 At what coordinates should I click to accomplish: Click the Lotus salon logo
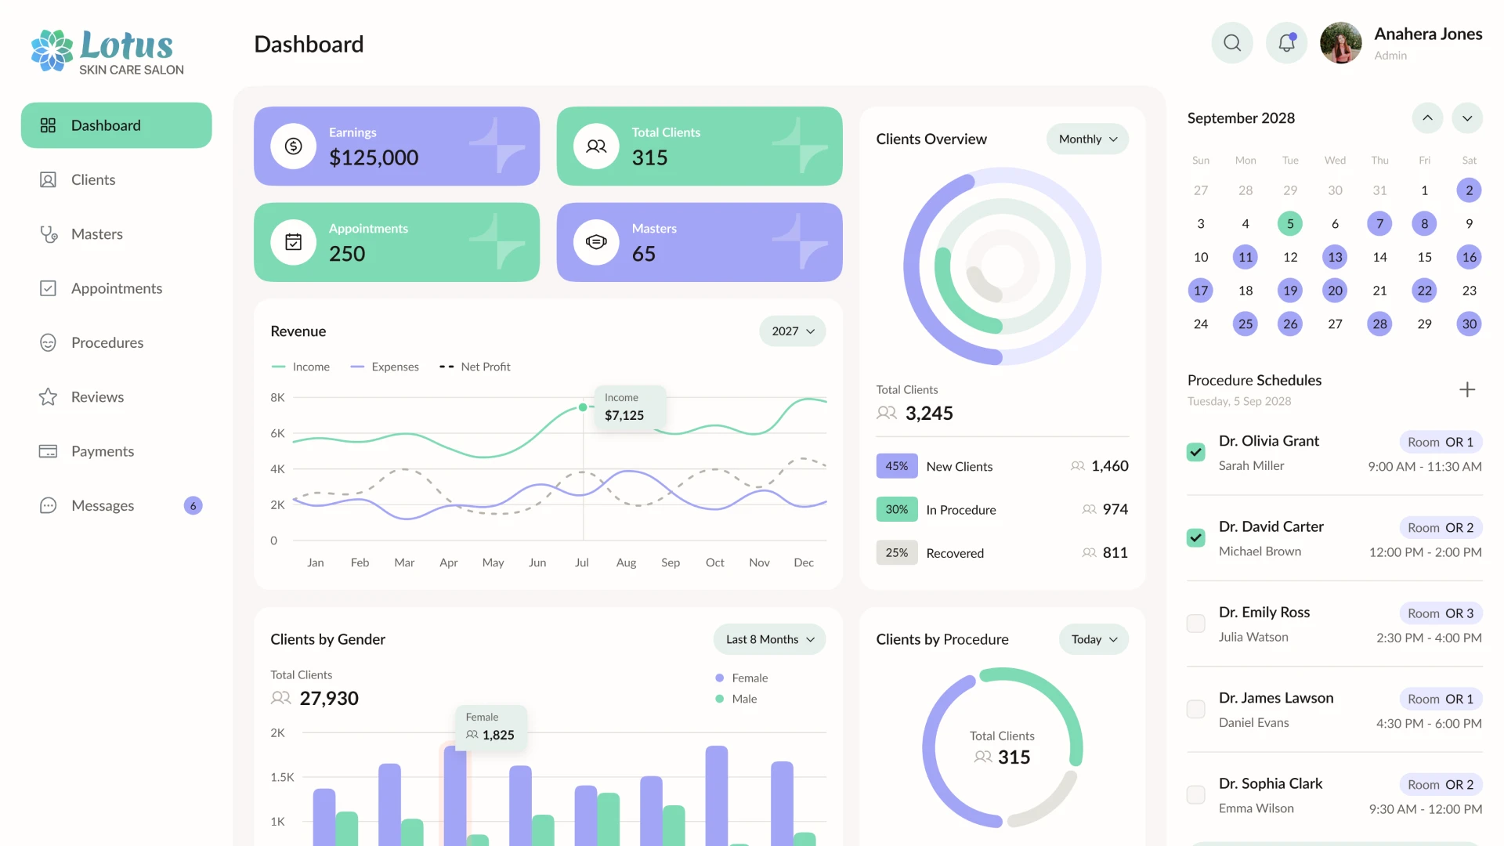pyautogui.click(x=107, y=52)
